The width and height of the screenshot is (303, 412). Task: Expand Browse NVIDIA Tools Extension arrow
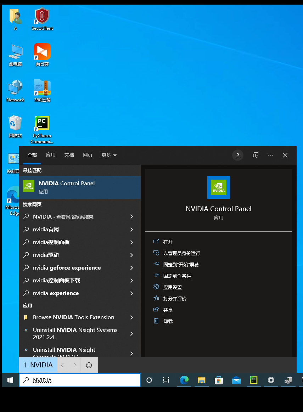pos(132,317)
